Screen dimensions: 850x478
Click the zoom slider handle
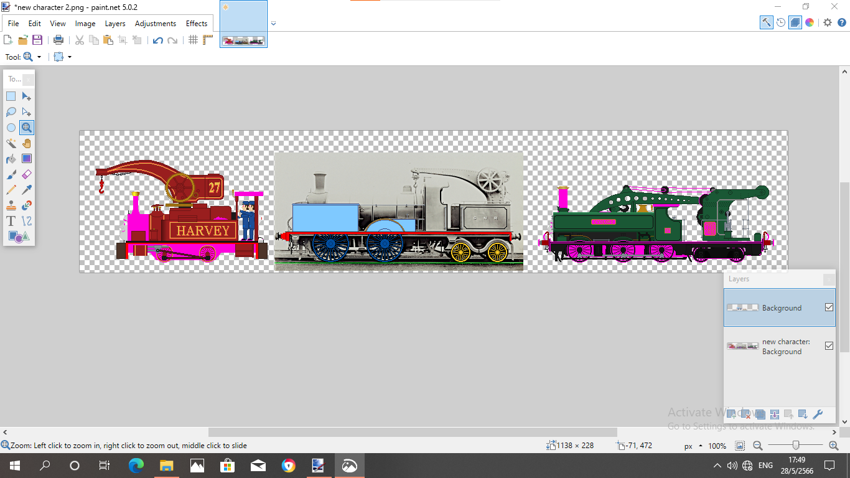pos(796,446)
